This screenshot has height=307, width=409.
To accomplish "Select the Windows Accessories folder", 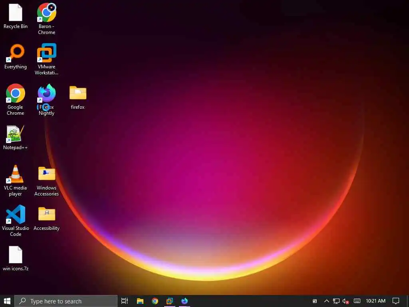I will (x=47, y=181).
